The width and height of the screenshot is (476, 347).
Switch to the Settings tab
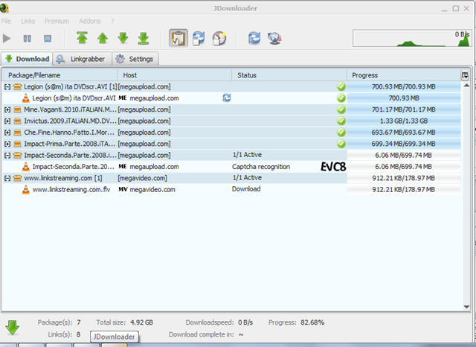pos(135,59)
